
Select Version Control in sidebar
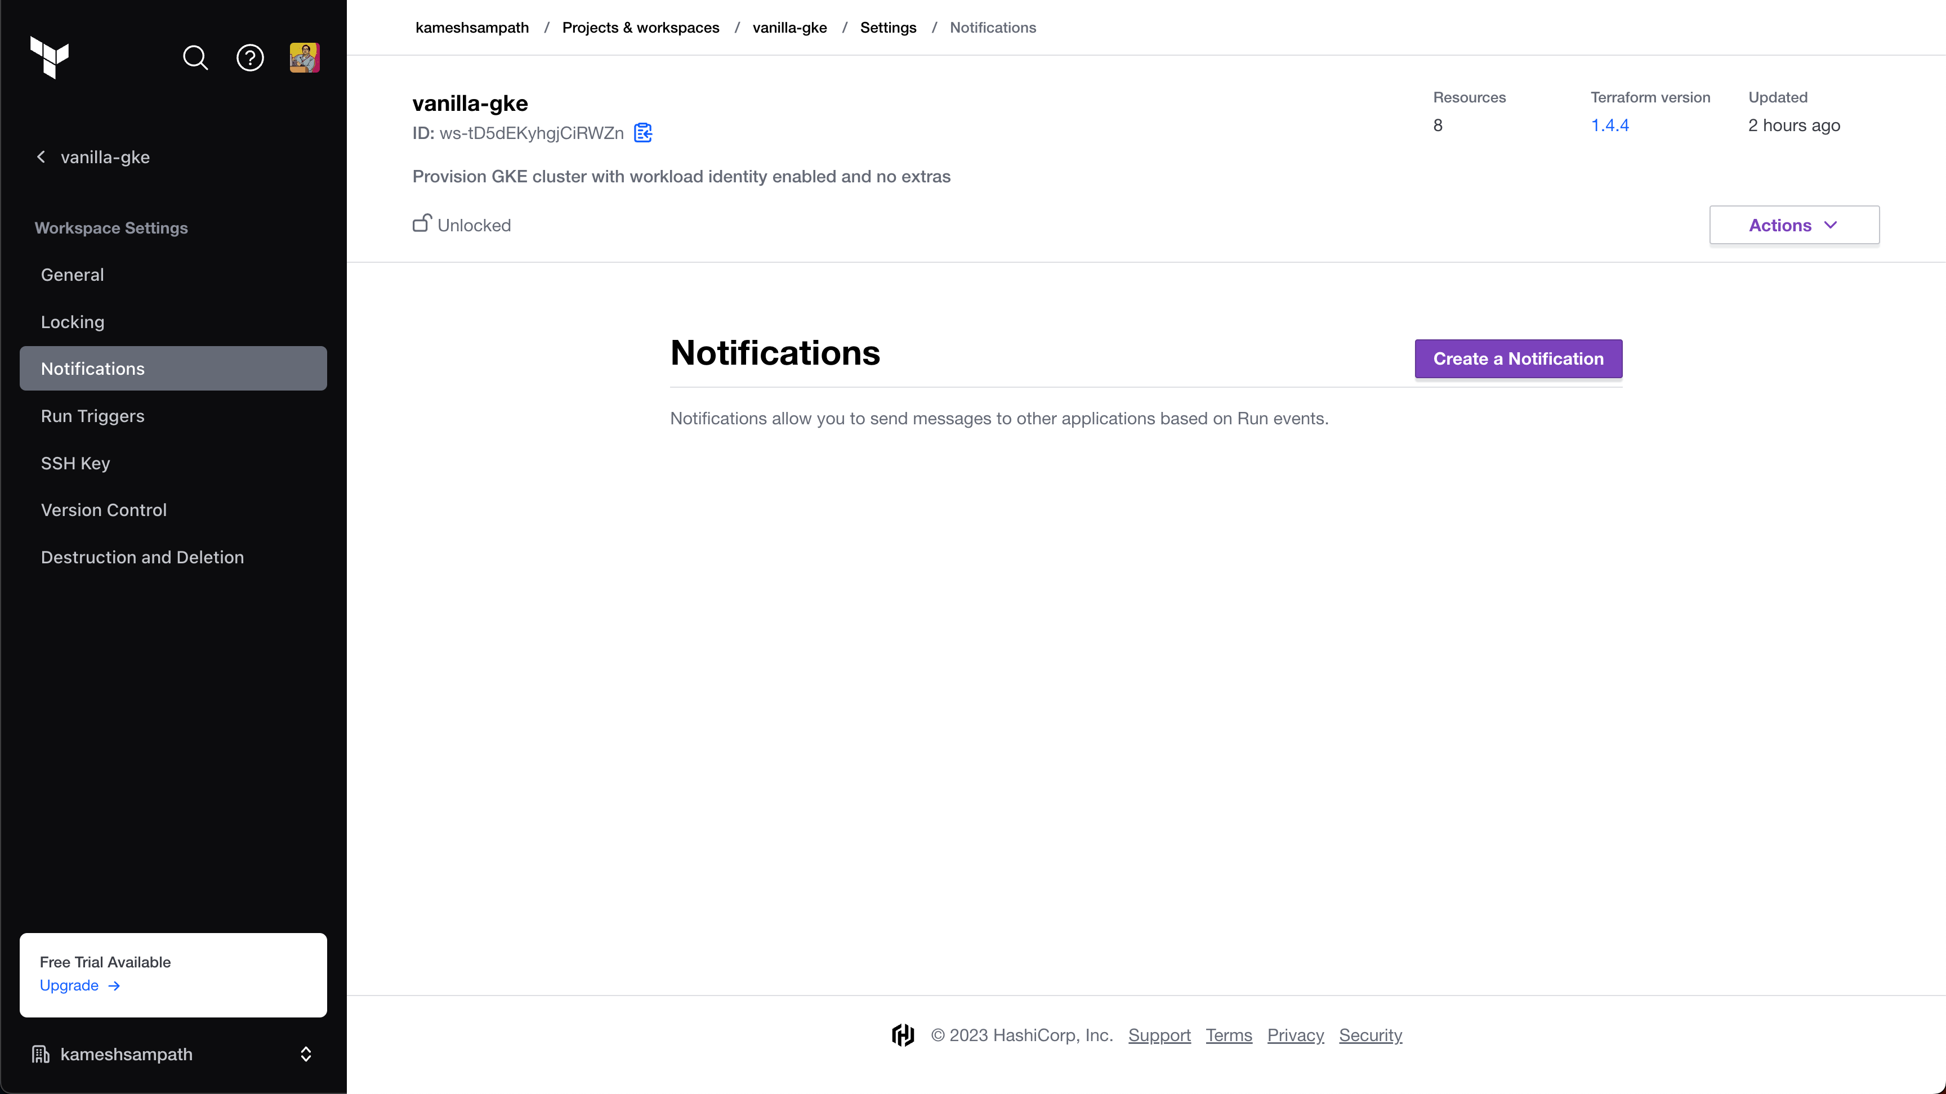coord(104,510)
